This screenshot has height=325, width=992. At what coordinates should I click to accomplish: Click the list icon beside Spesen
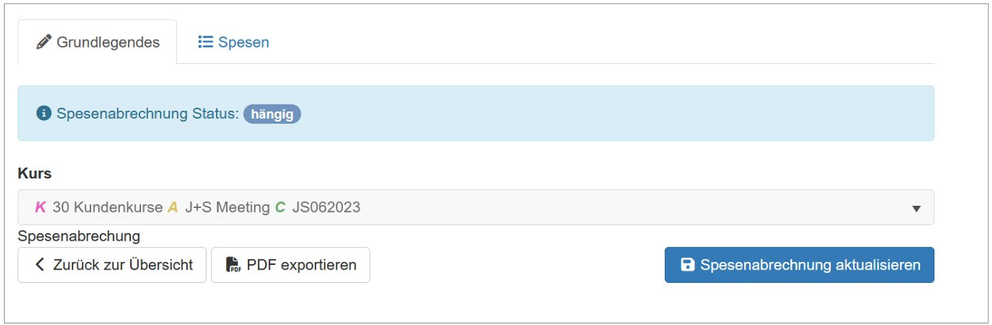pos(206,42)
